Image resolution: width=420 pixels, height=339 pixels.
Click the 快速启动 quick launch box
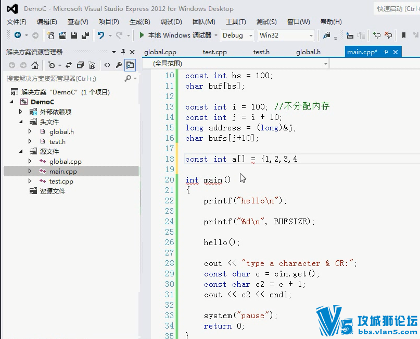pyautogui.click(x=397, y=9)
